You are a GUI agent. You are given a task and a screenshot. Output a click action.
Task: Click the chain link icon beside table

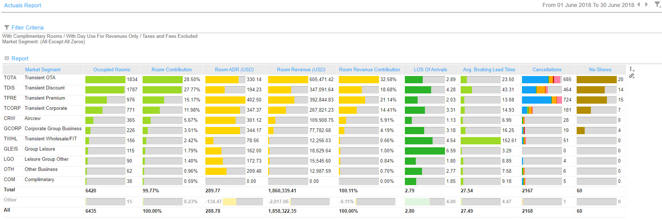632,76
